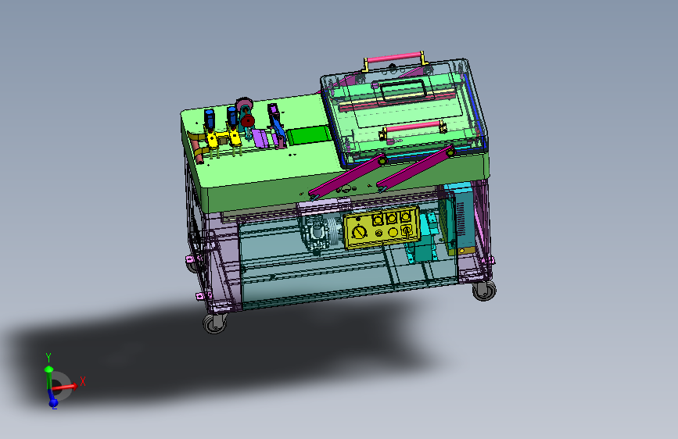
Task: Select the bright green rectangular pad on the tabletop
Action: point(308,135)
